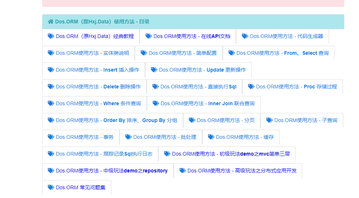359x198 pixels.
Task: Click tag icon beside 分布式应用开发 link
Action: tap(182, 170)
